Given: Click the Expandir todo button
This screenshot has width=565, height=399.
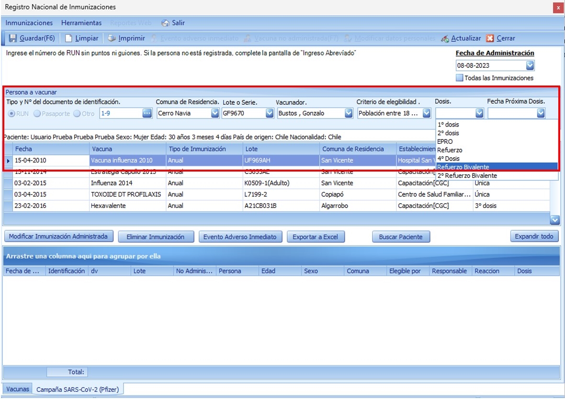Looking at the screenshot, I should point(534,237).
